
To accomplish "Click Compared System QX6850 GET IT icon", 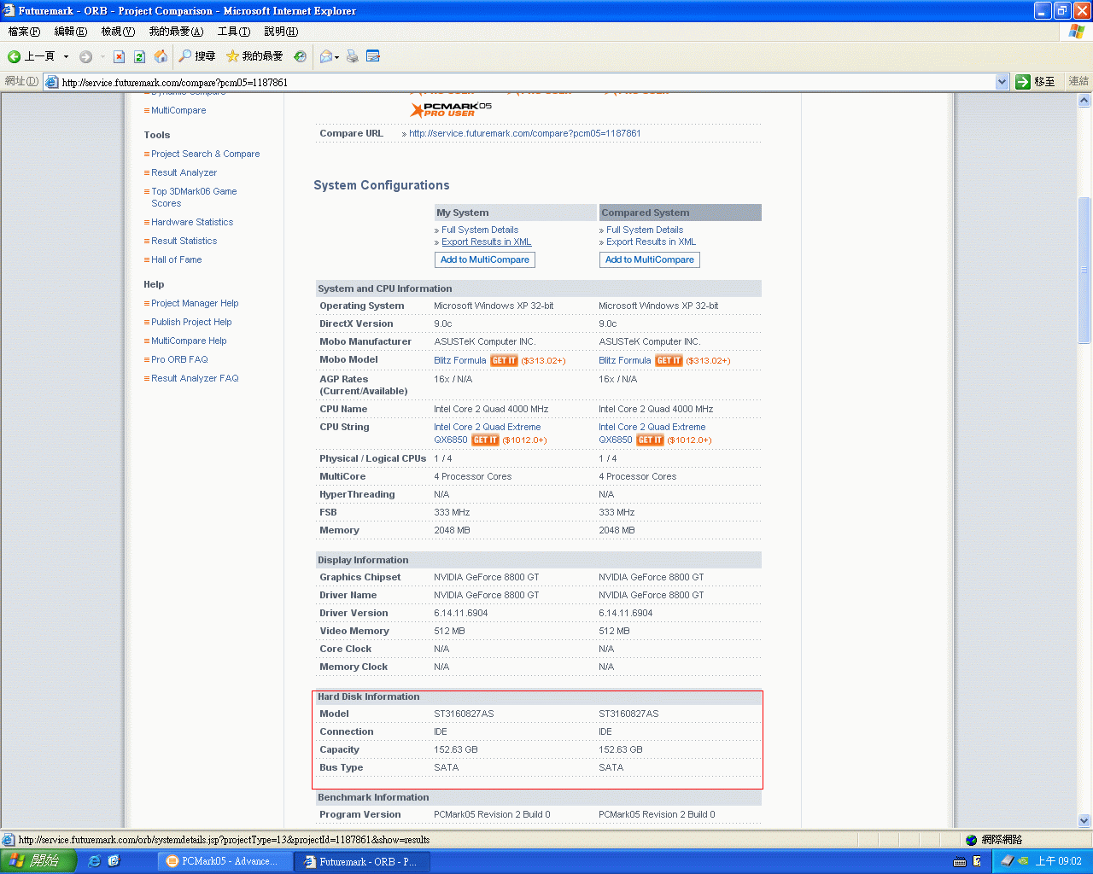I will coord(650,440).
